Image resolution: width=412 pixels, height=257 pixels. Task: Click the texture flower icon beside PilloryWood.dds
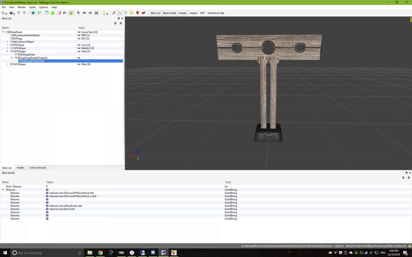tap(47, 193)
